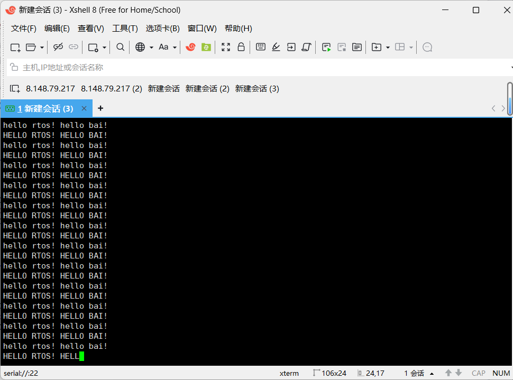This screenshot has height=380, width=513.
Task: Click the globe Encoding icon
Action: (x=140, y=47)
